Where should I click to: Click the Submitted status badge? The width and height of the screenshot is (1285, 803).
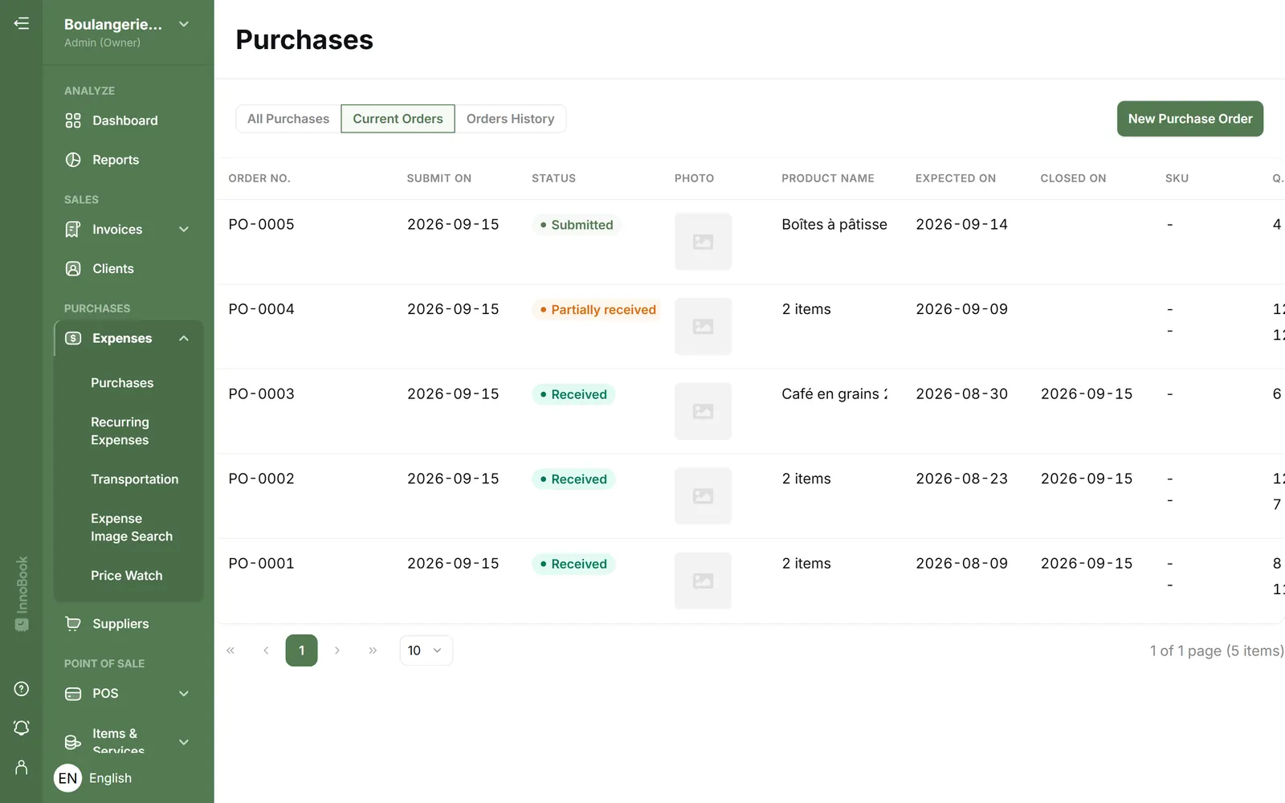(577, 225)
